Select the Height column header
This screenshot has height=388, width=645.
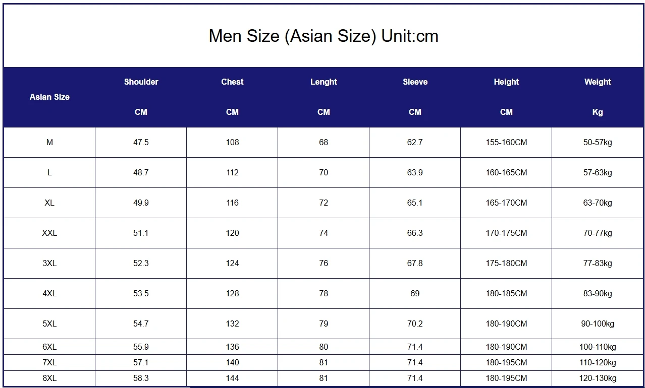[506, 82]
